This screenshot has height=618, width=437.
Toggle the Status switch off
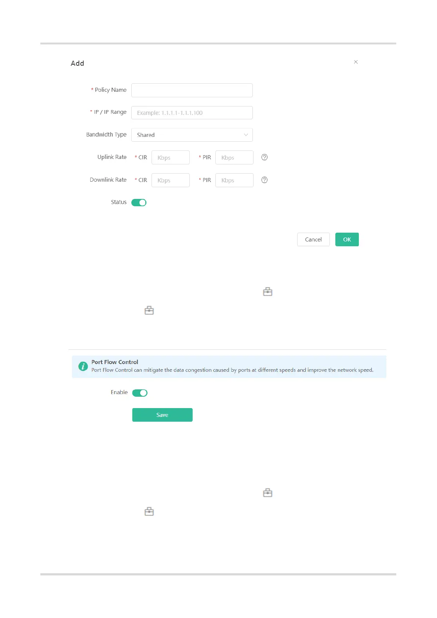coord(139,203)
